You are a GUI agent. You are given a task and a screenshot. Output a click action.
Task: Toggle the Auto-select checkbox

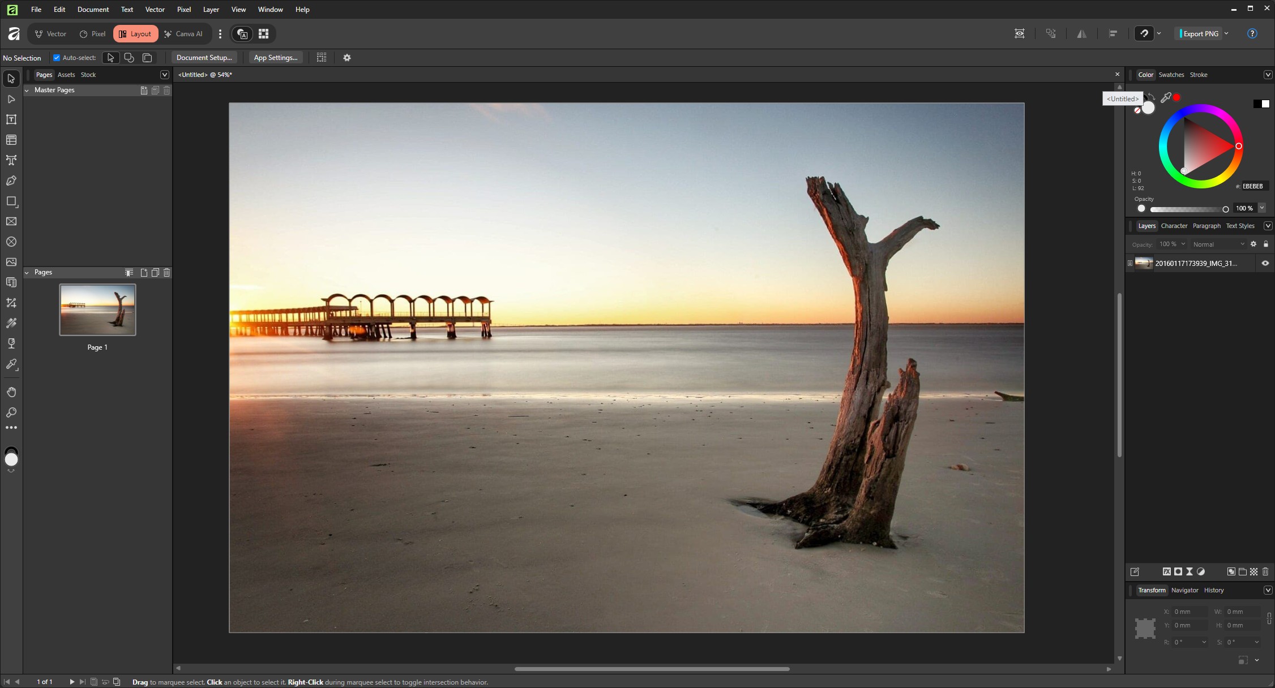click(x=57, y=58)
